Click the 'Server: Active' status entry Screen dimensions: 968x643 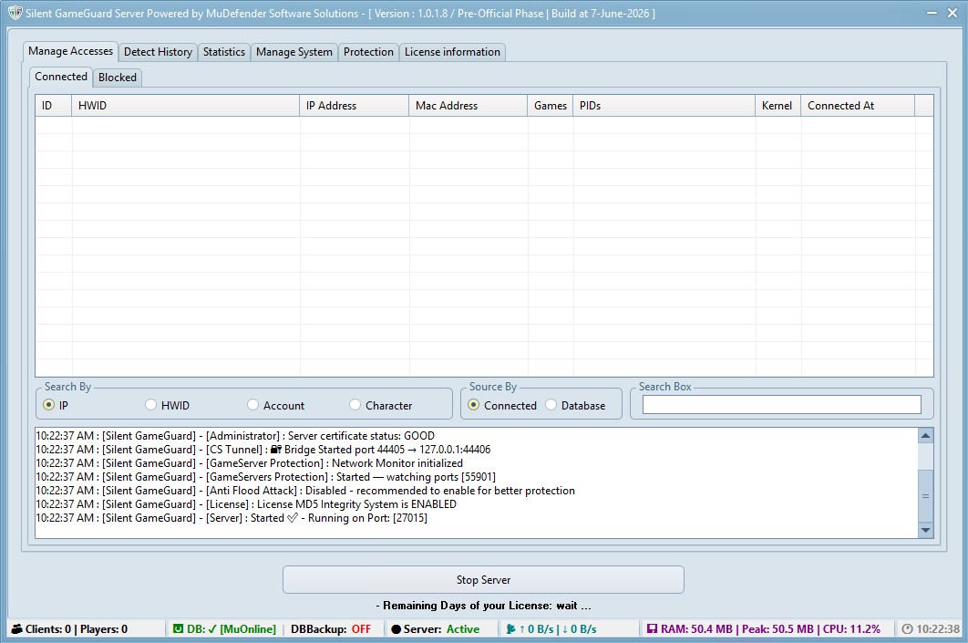click(x=441, y=628)
